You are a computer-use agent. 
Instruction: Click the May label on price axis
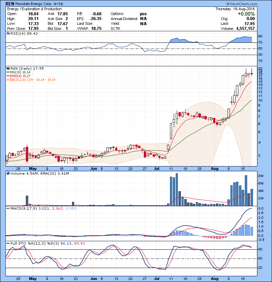coord(33,169)
